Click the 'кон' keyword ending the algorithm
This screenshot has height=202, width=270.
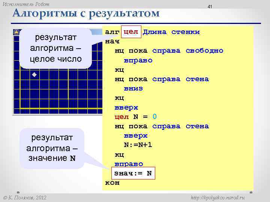pyautogui.click(x=112, y=183)
